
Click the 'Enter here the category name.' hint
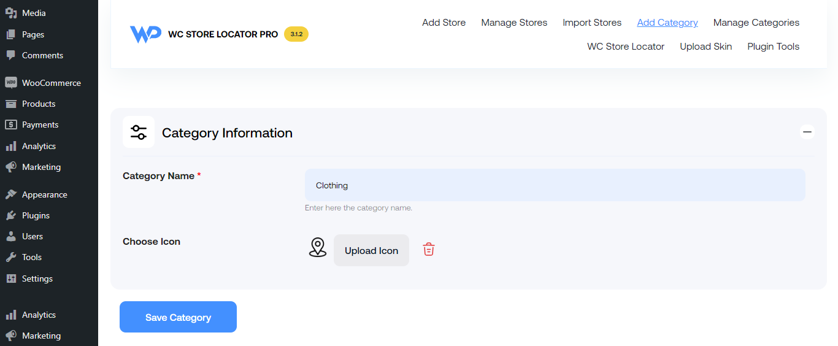(x=358, y=208)
